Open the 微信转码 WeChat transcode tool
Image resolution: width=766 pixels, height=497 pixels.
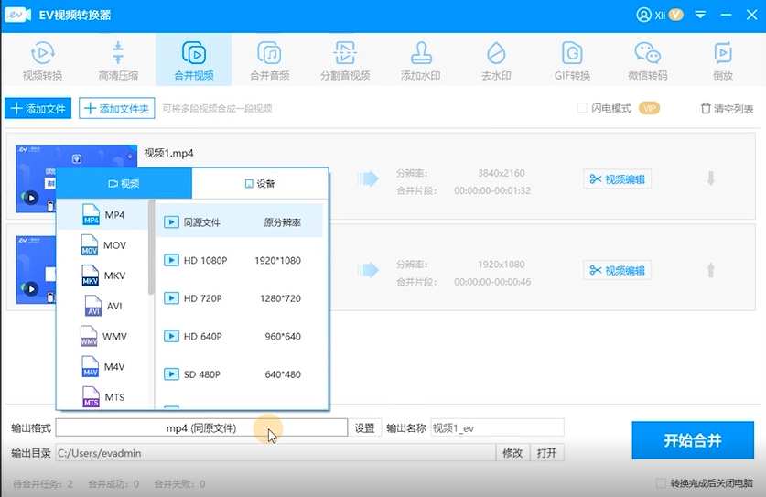pyautogui.click(x=648, y=60)
